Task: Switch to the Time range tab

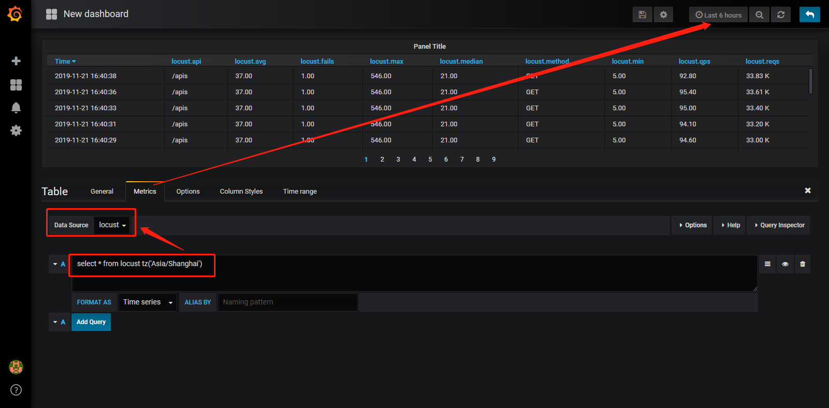Action: point(300,192)
